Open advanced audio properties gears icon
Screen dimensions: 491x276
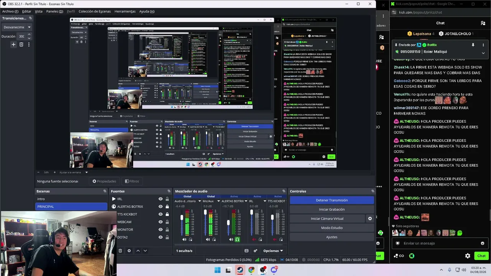[x=255, y=251]
